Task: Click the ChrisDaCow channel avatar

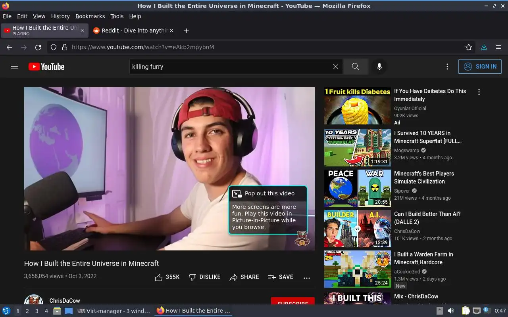Action: (x=34, y=300)
